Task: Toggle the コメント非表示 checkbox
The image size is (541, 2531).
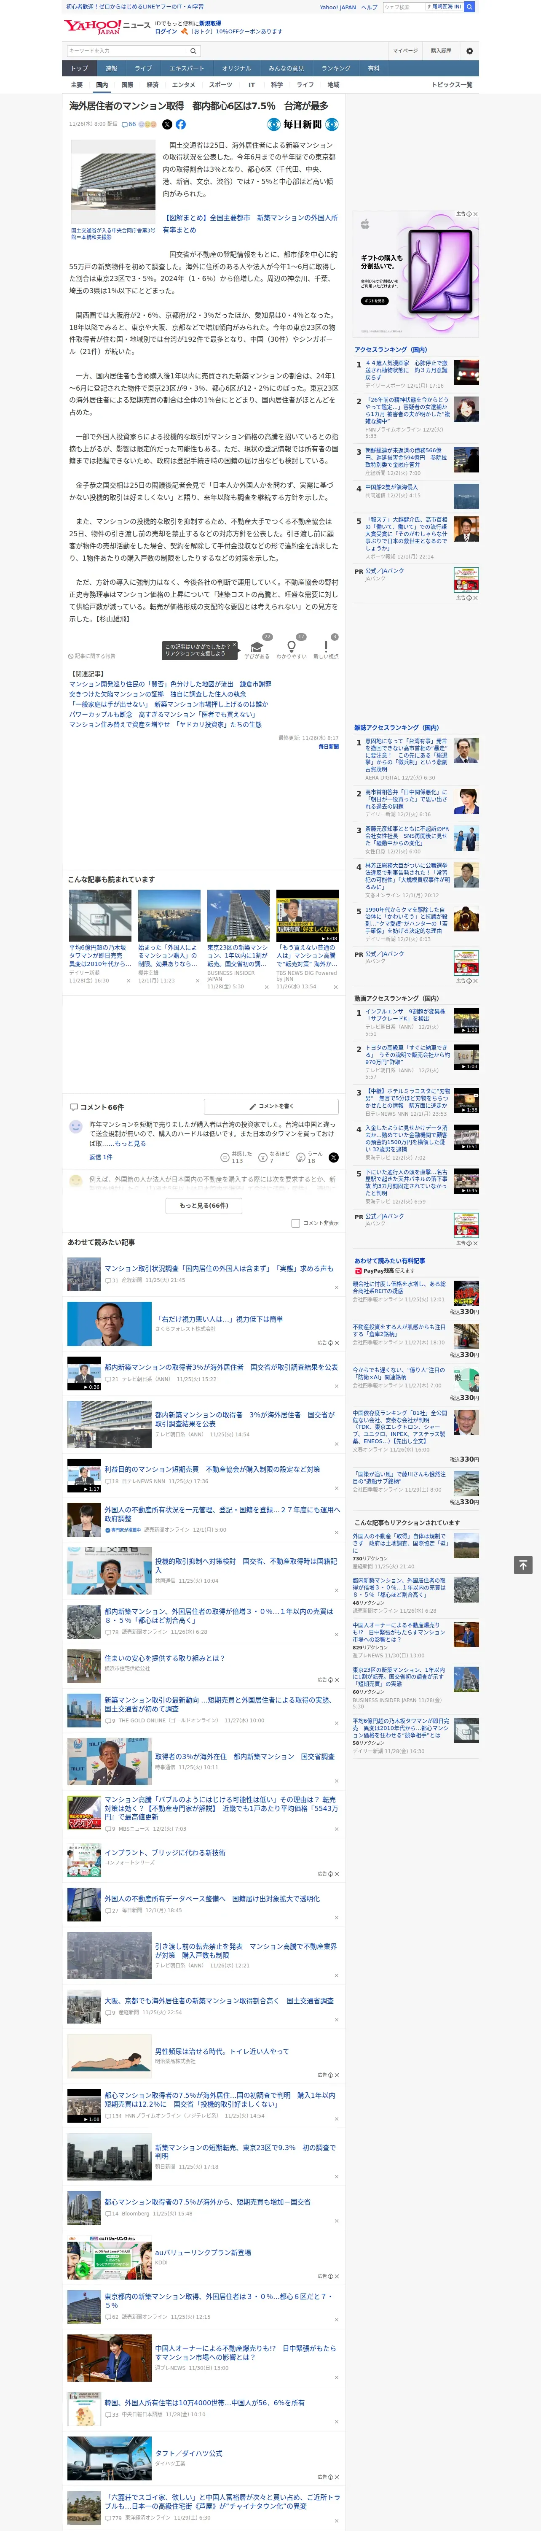Action: (x=295, y=1223)
